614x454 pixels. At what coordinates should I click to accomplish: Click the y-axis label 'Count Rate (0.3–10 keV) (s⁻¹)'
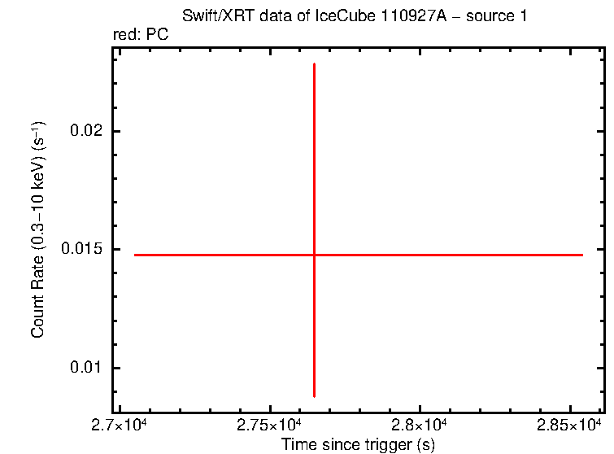(38, 230)
